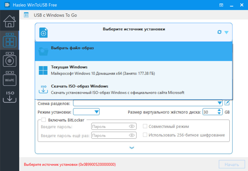The height and width of the screenshot is (171, 248).
Task: Open the 'Режим установки' dropdown
Action: coord(86,112)
